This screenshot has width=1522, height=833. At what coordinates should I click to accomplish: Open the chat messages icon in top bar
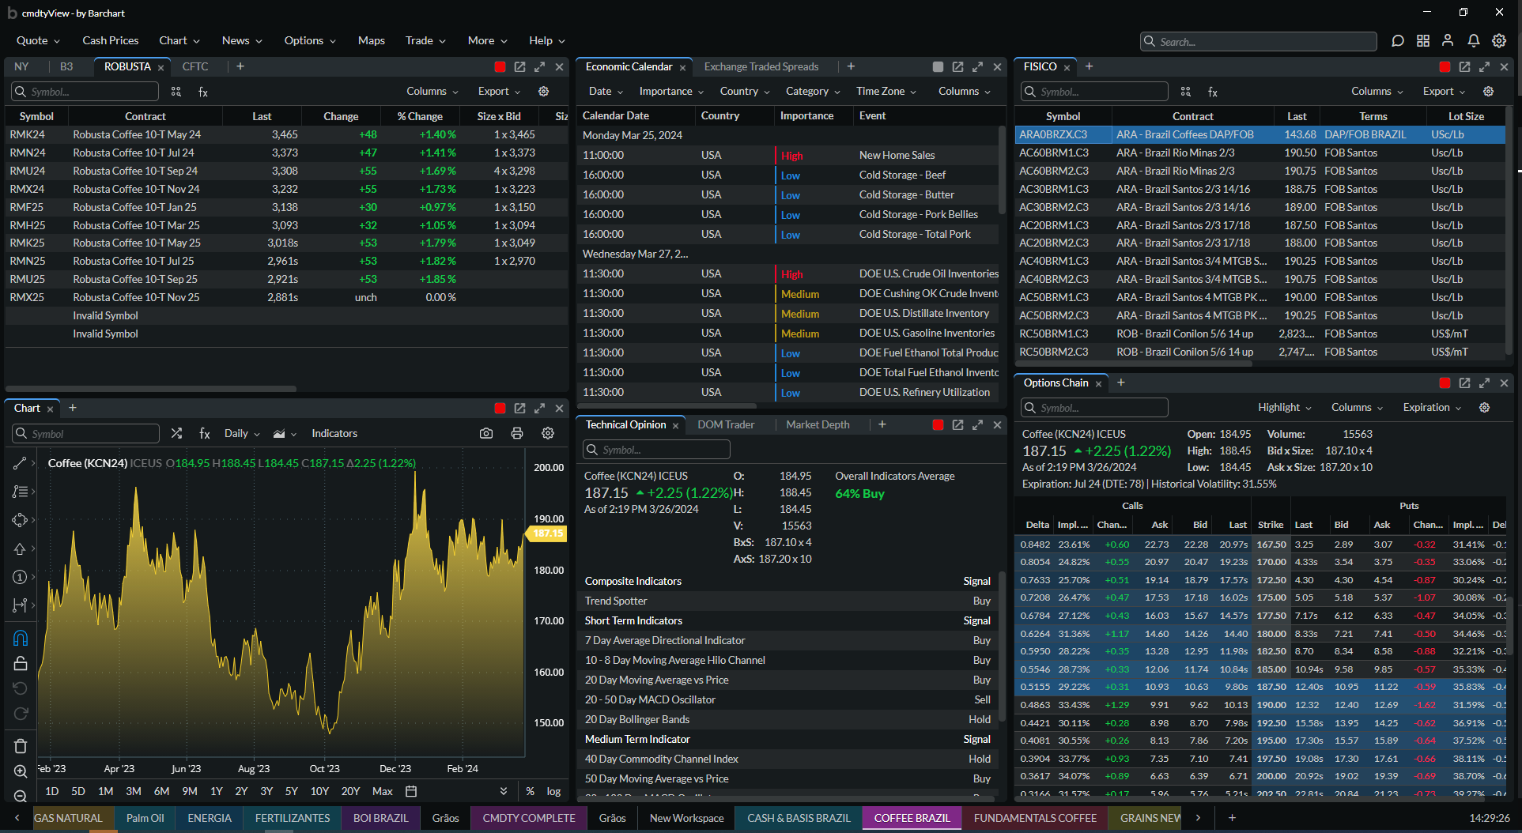point(1398,40)
